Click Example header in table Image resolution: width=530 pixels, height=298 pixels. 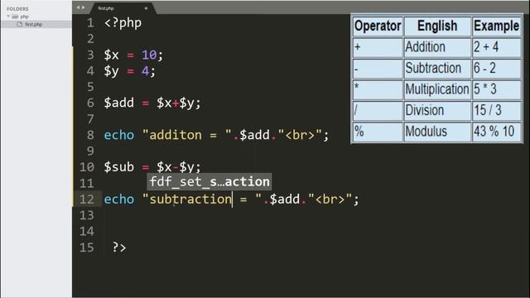pyautogui.click(x=496, y=26)
